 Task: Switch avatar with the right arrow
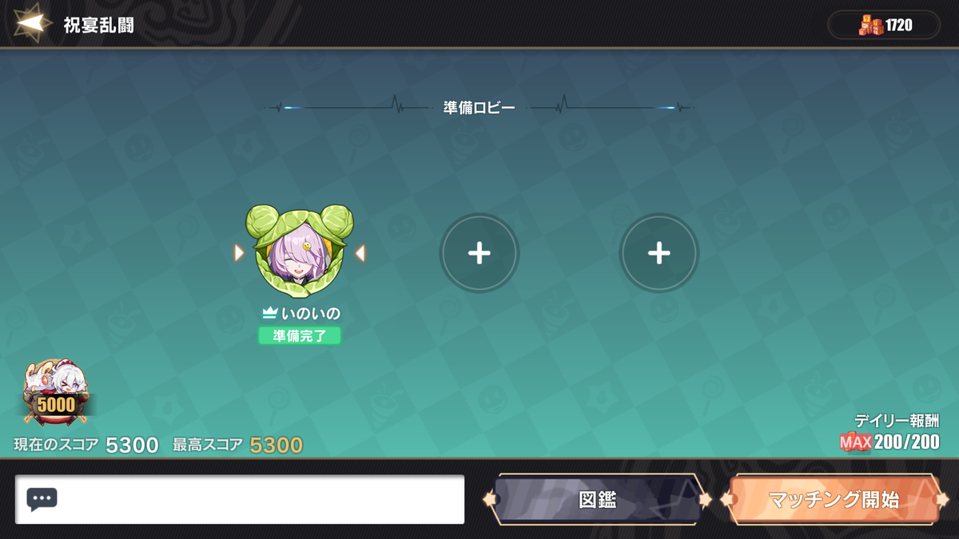360,253
